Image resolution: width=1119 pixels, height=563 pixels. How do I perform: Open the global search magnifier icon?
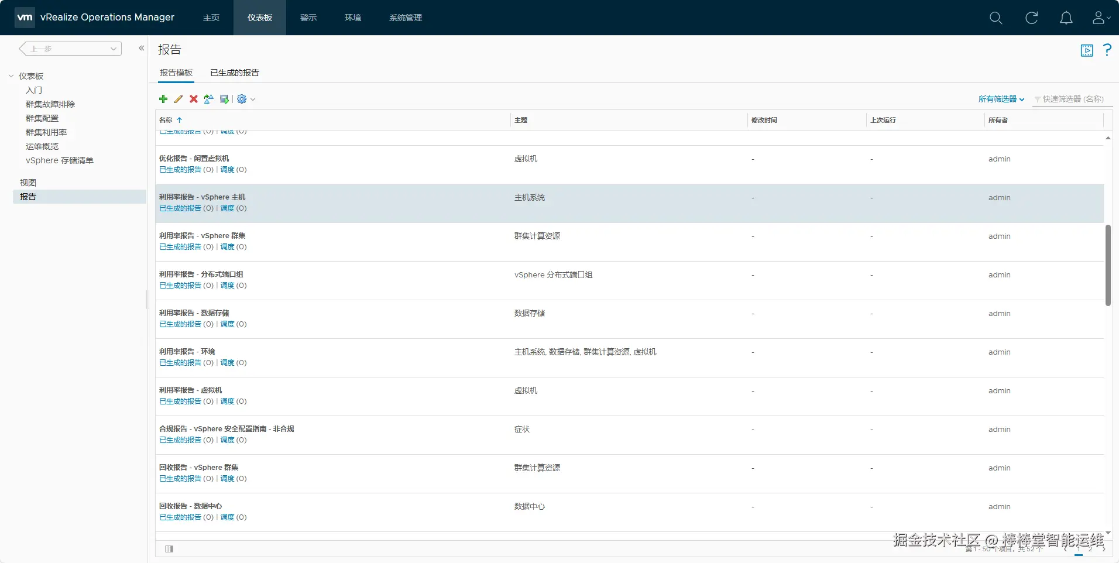[996, 18]
